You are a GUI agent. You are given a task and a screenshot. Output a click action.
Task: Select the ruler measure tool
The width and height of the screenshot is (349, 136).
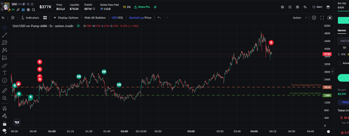(5, 91)
